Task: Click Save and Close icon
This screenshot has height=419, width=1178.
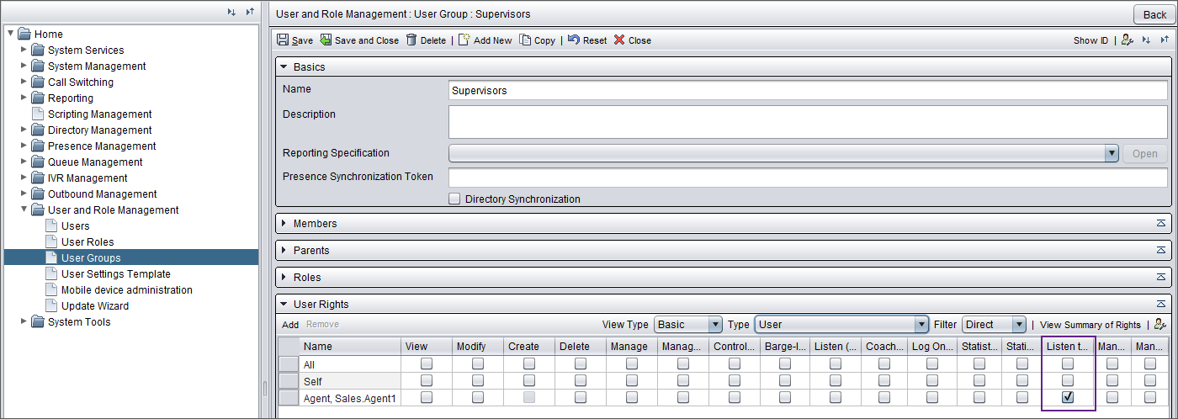Action: (x=326, y=40)
